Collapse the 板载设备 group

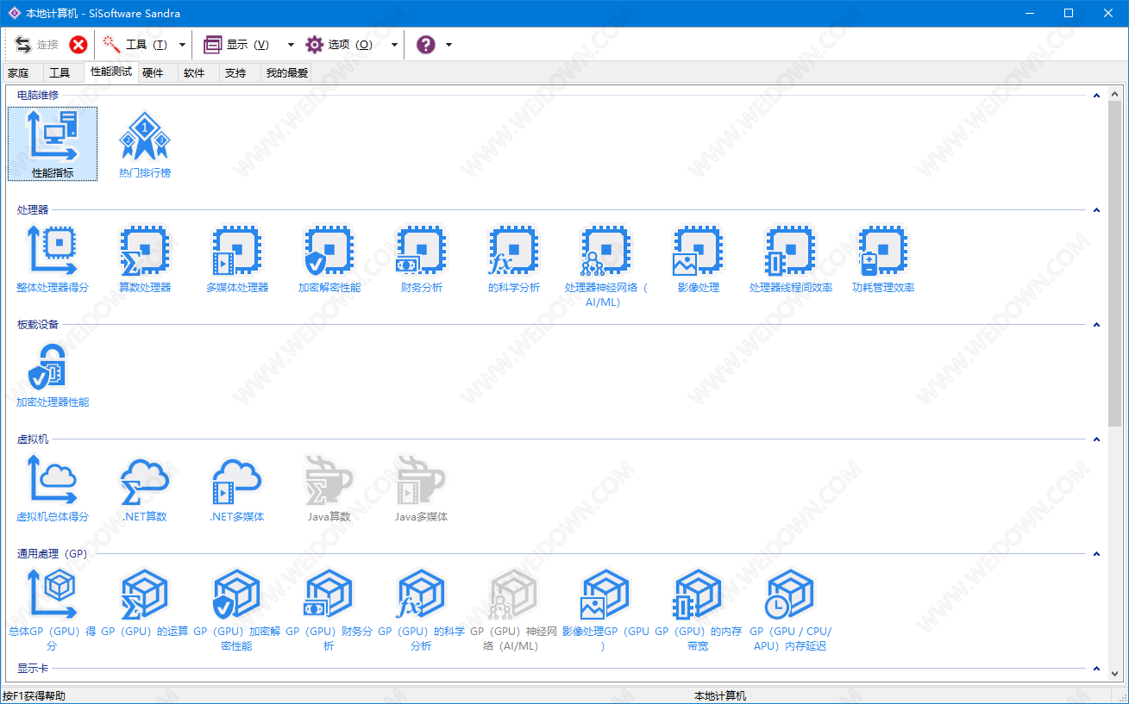(1096, 324)
